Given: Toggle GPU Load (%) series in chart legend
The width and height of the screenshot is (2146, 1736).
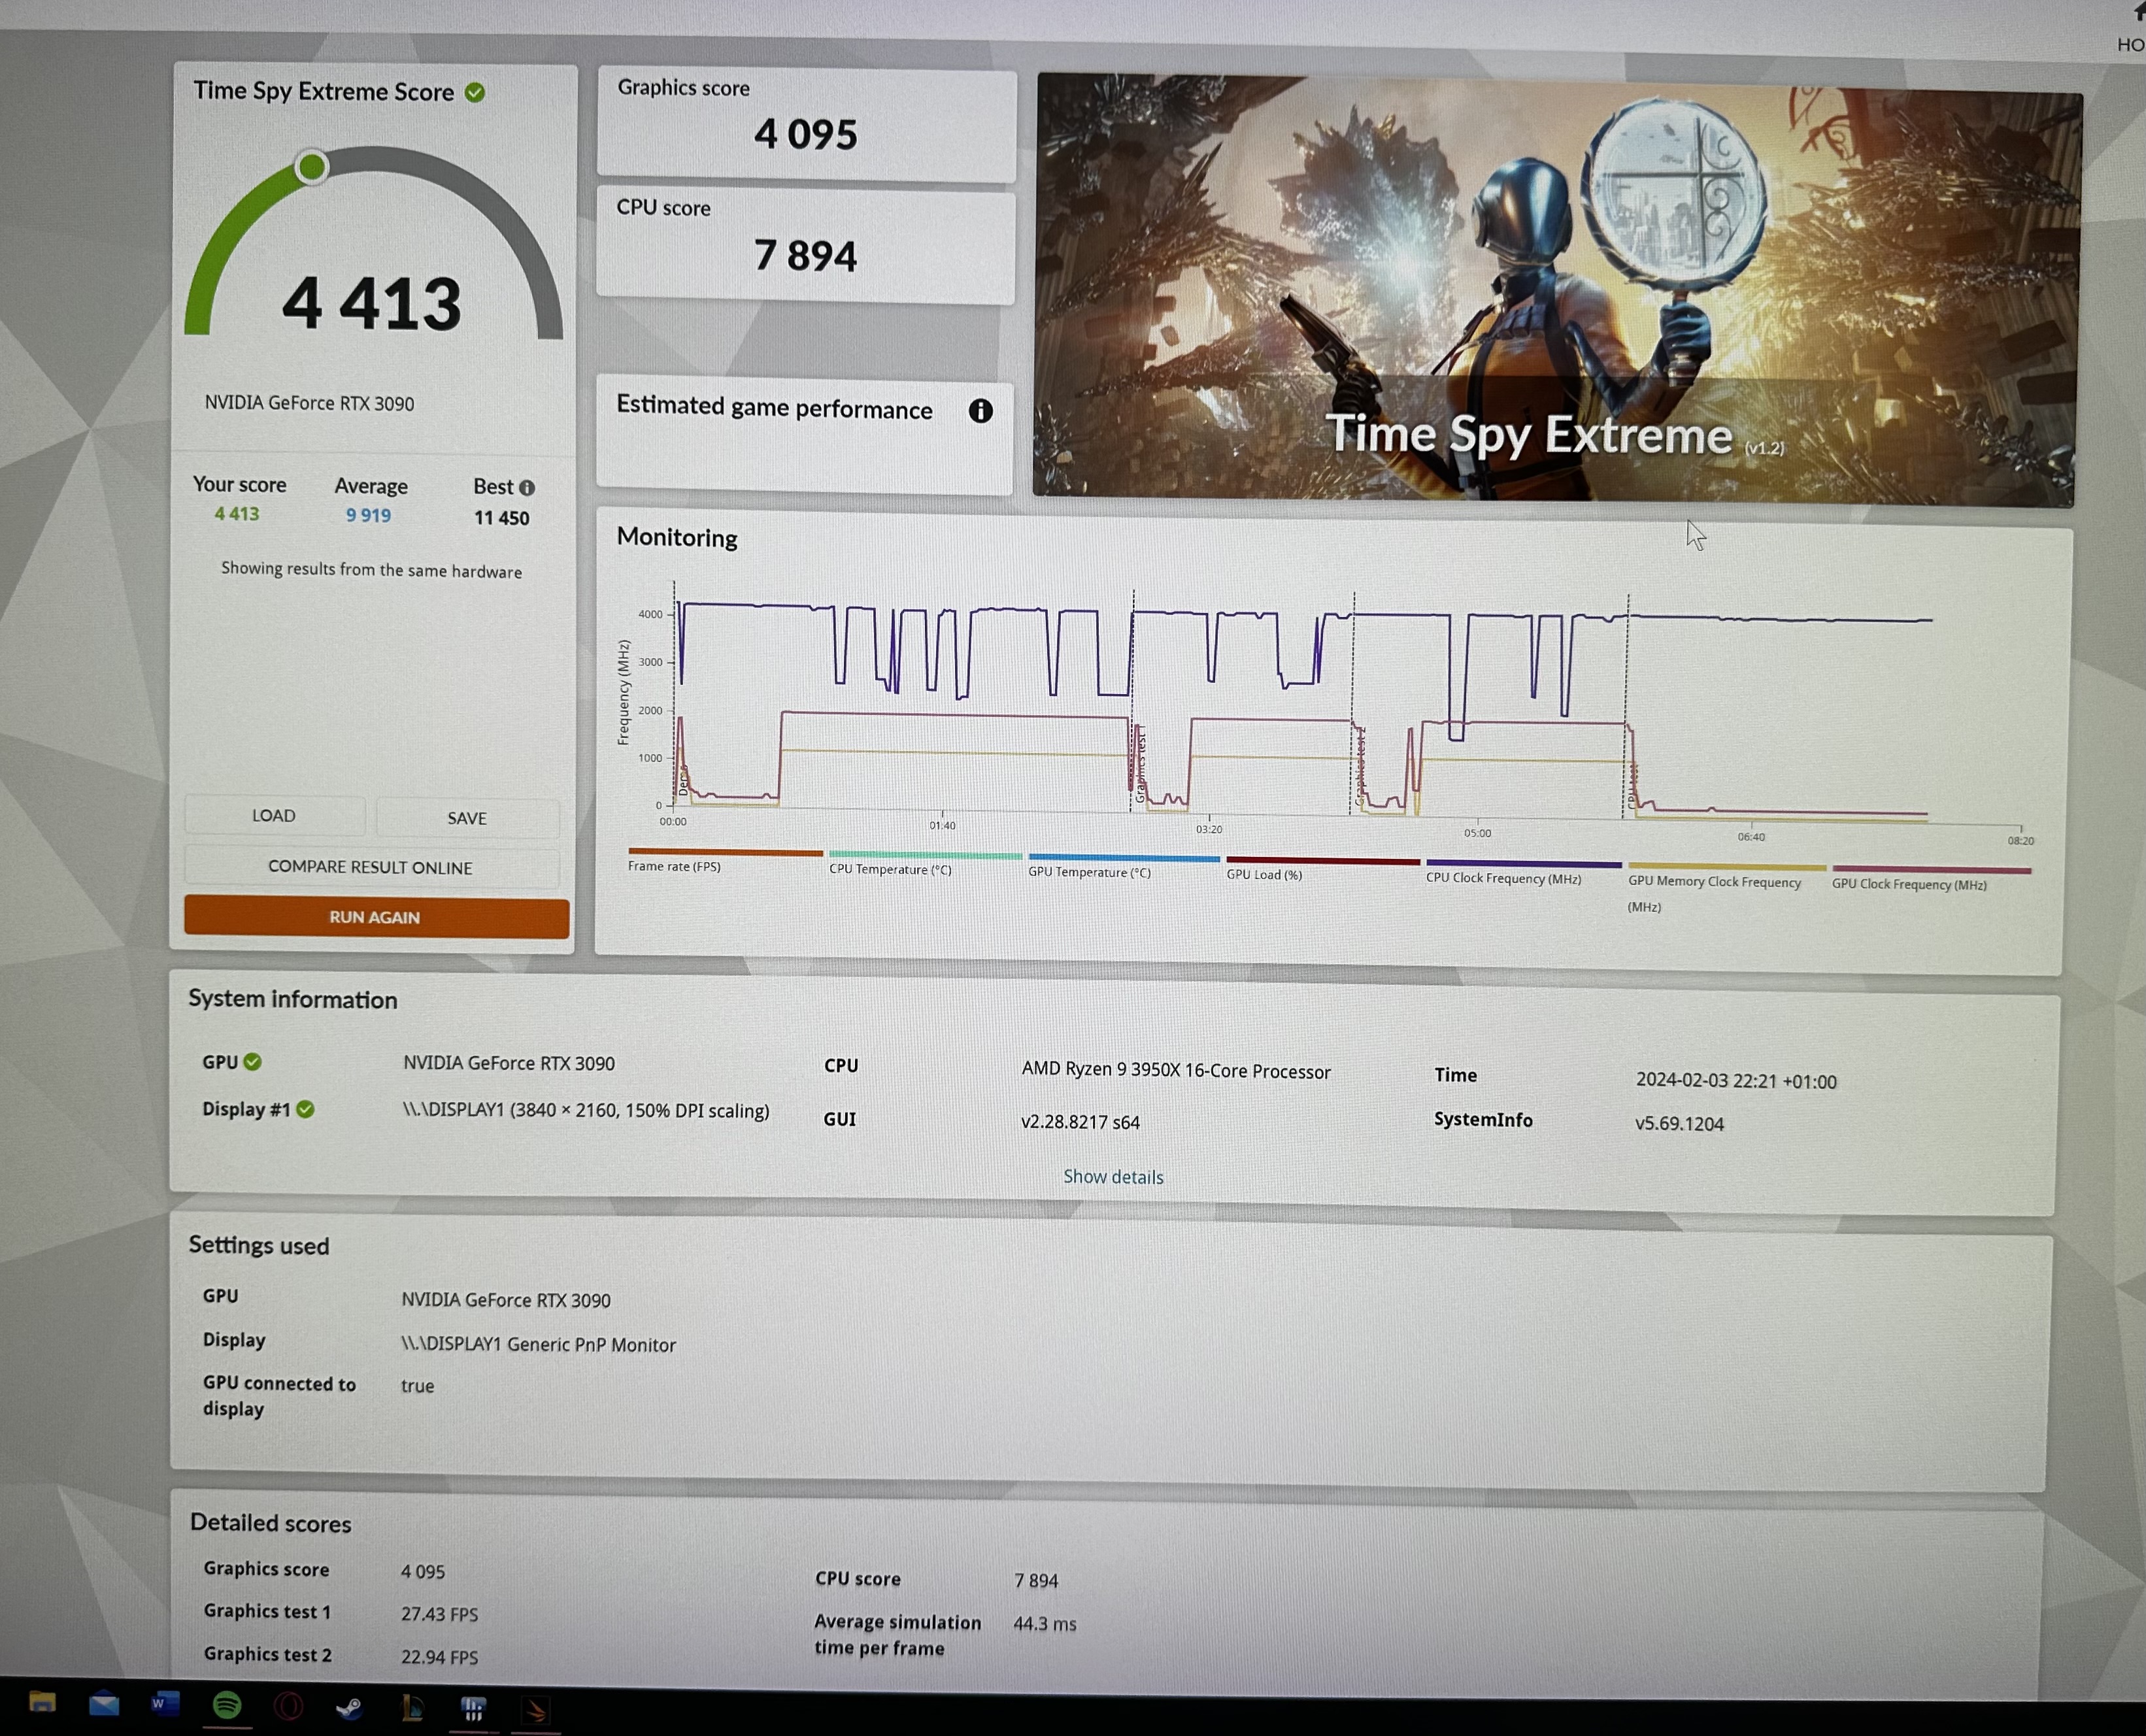Looking at the screenshot, I should click(1264, 874).
